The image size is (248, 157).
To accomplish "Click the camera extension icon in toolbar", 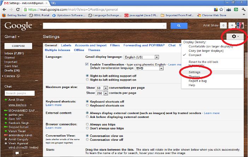I will (229, 10).
